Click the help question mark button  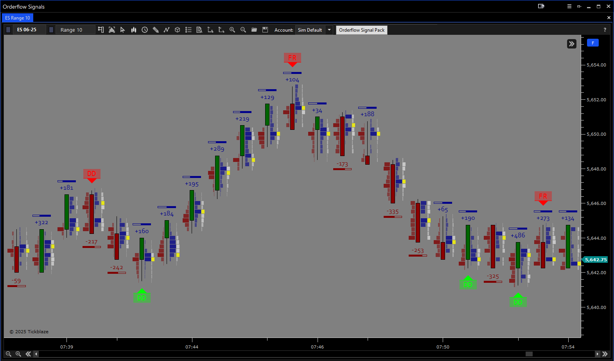[x=605, y=30]
